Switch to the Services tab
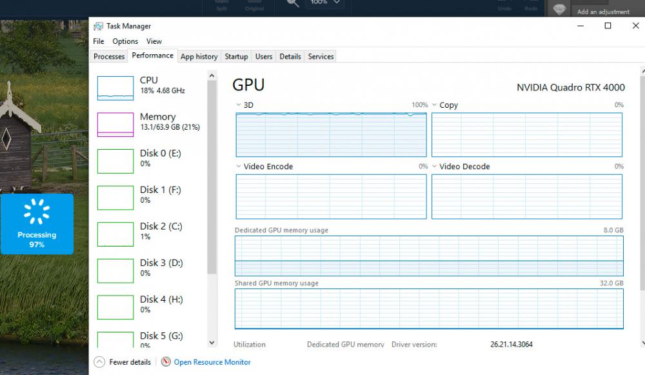 pyautogui.click(x=321, y=56)
